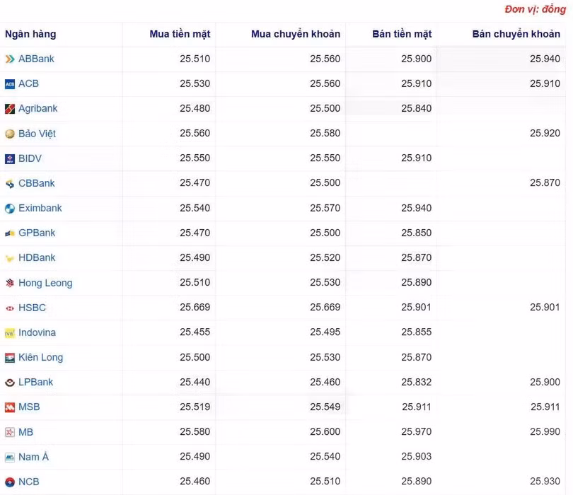The image size is (573, 495).
Task: Open the Indovina bank link
Action: click(37, 332)
